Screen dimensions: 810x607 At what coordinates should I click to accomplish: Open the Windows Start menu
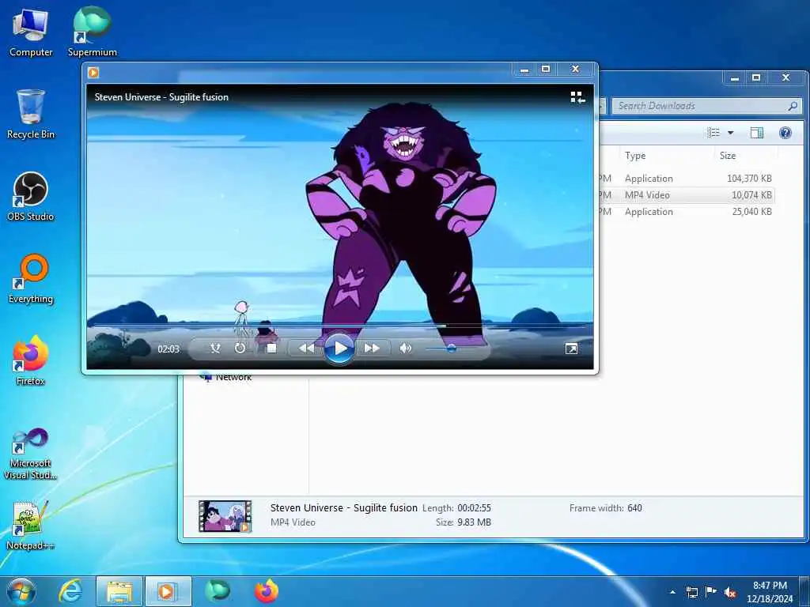21,591
